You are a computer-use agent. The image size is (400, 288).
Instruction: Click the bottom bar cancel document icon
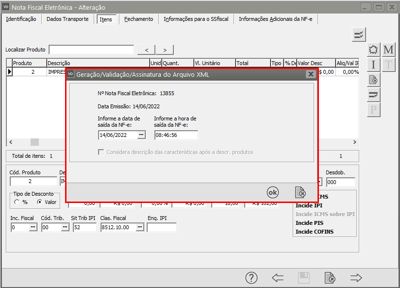[x=330, y=278]
